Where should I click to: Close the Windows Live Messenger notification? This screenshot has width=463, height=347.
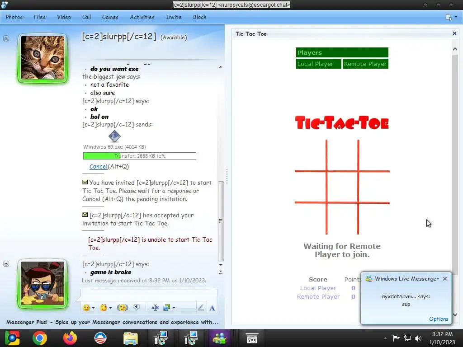[445, 279]
